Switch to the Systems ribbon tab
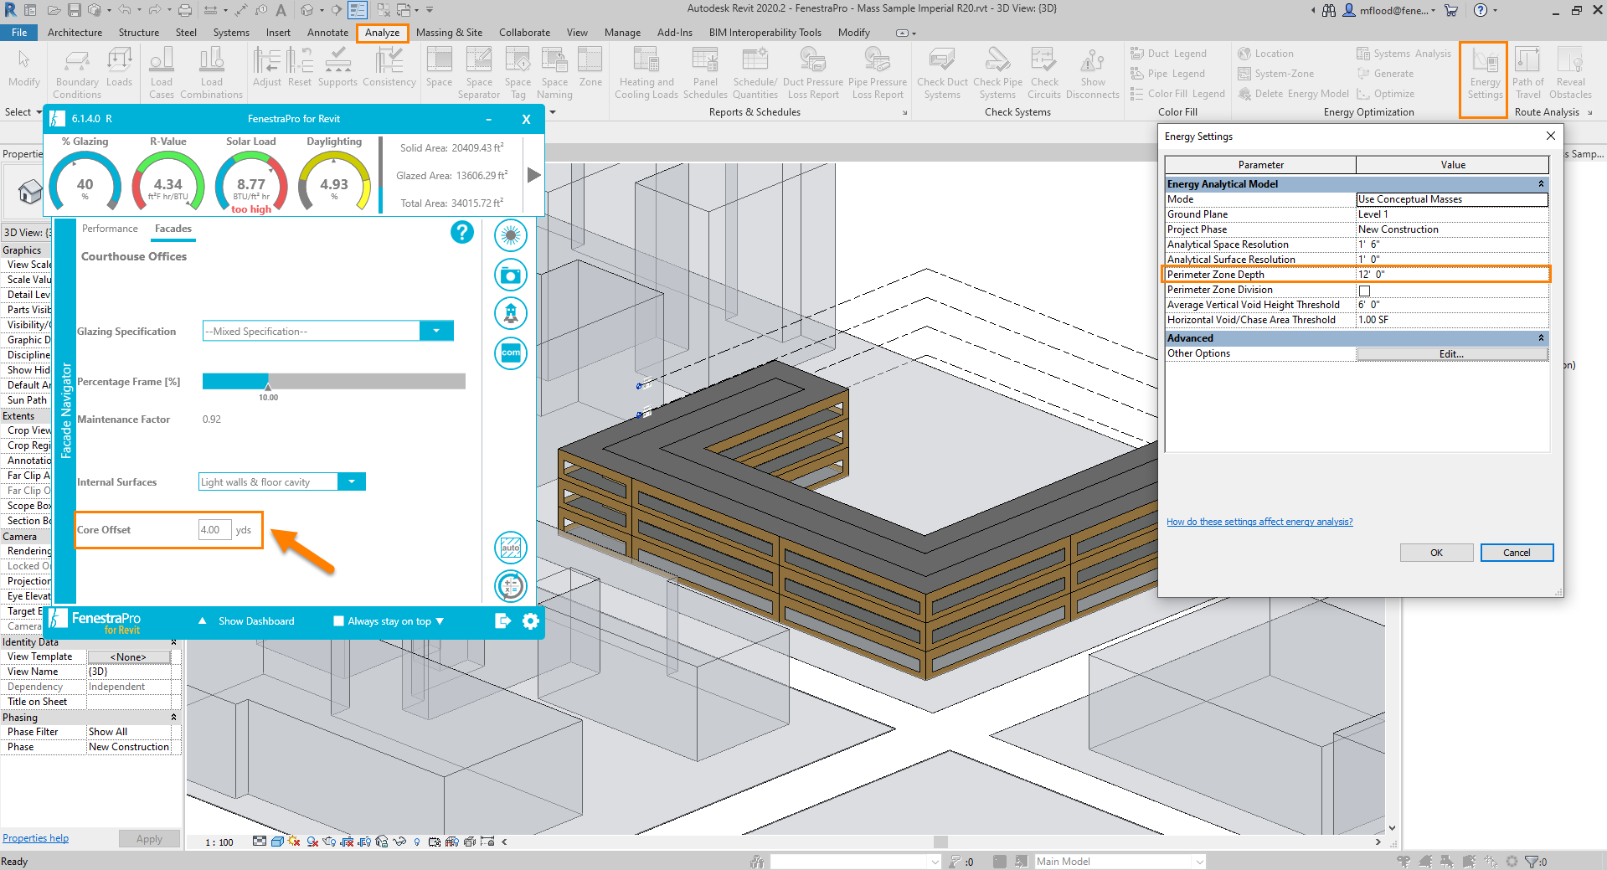The height and width of the screenshot is (870, 1607). pos(231,33)
